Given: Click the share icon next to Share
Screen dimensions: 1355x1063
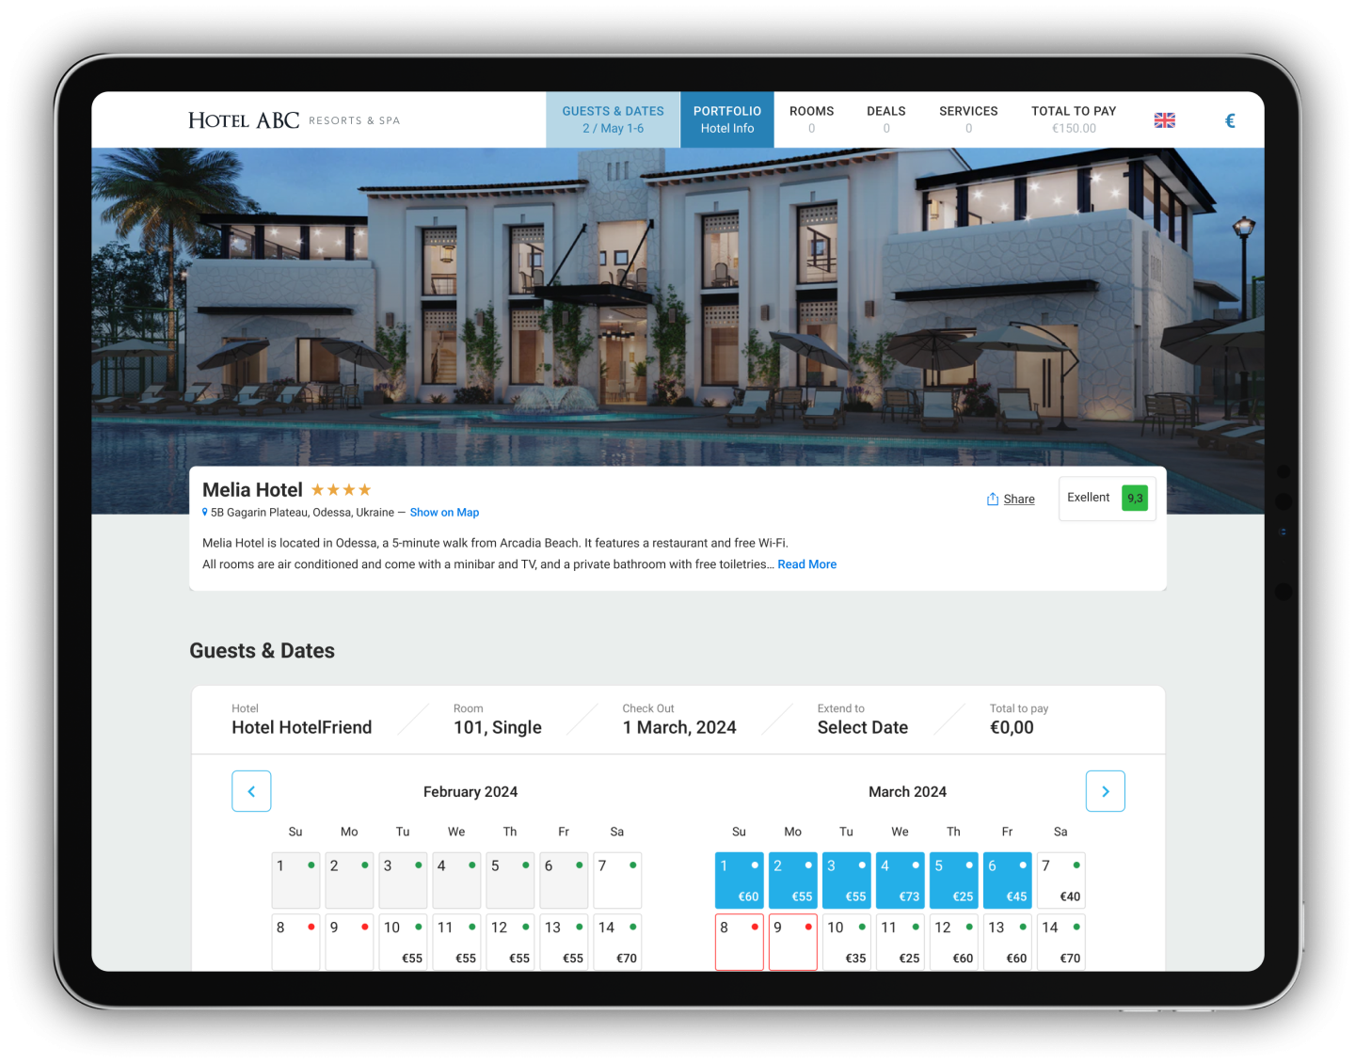Looking at the screenshot, I should click(x=993, y=499).
